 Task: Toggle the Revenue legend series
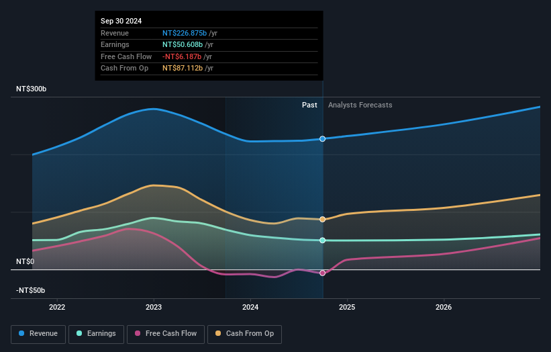pos(38,334)
